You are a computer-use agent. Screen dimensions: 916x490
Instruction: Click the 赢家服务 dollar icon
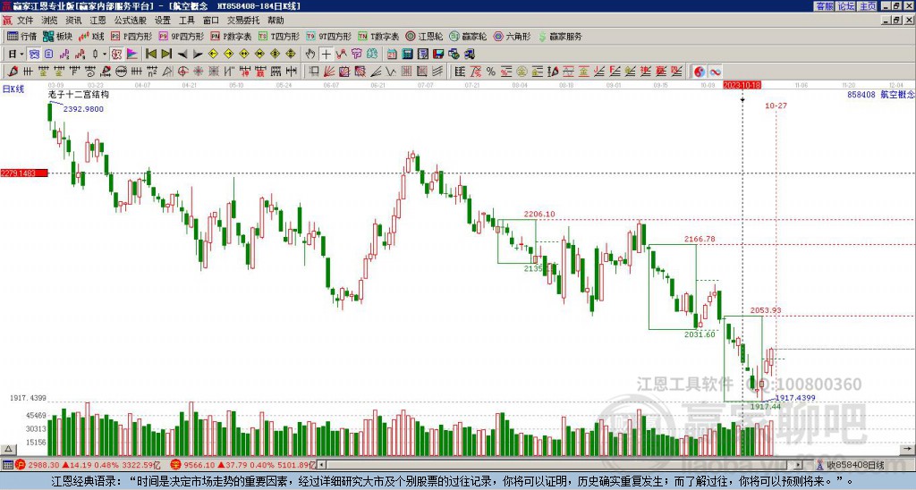coord(542,36)
